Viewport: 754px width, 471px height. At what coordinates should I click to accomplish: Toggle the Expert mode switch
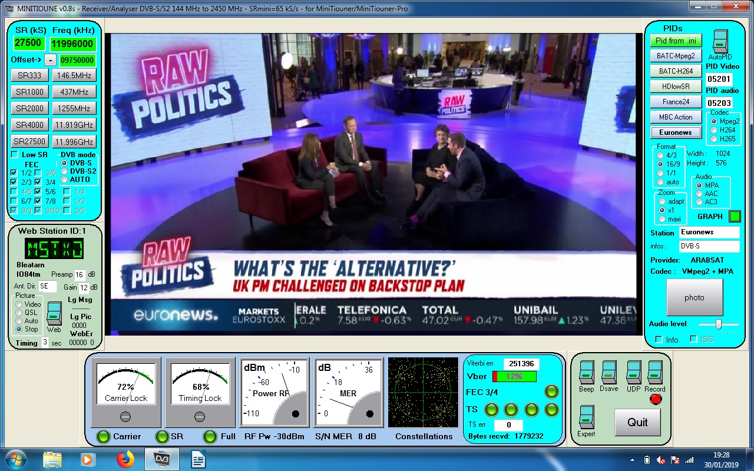point(586,417)
